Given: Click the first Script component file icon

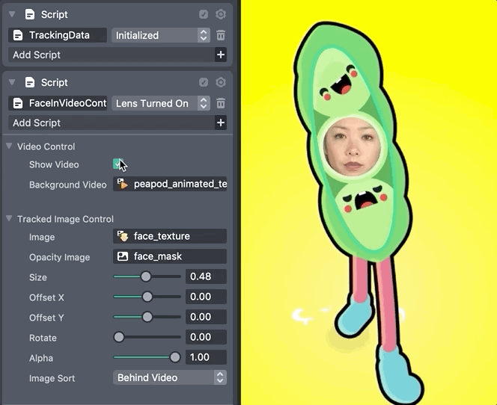Looking at the screenshot, I should [x=30, y=14].
